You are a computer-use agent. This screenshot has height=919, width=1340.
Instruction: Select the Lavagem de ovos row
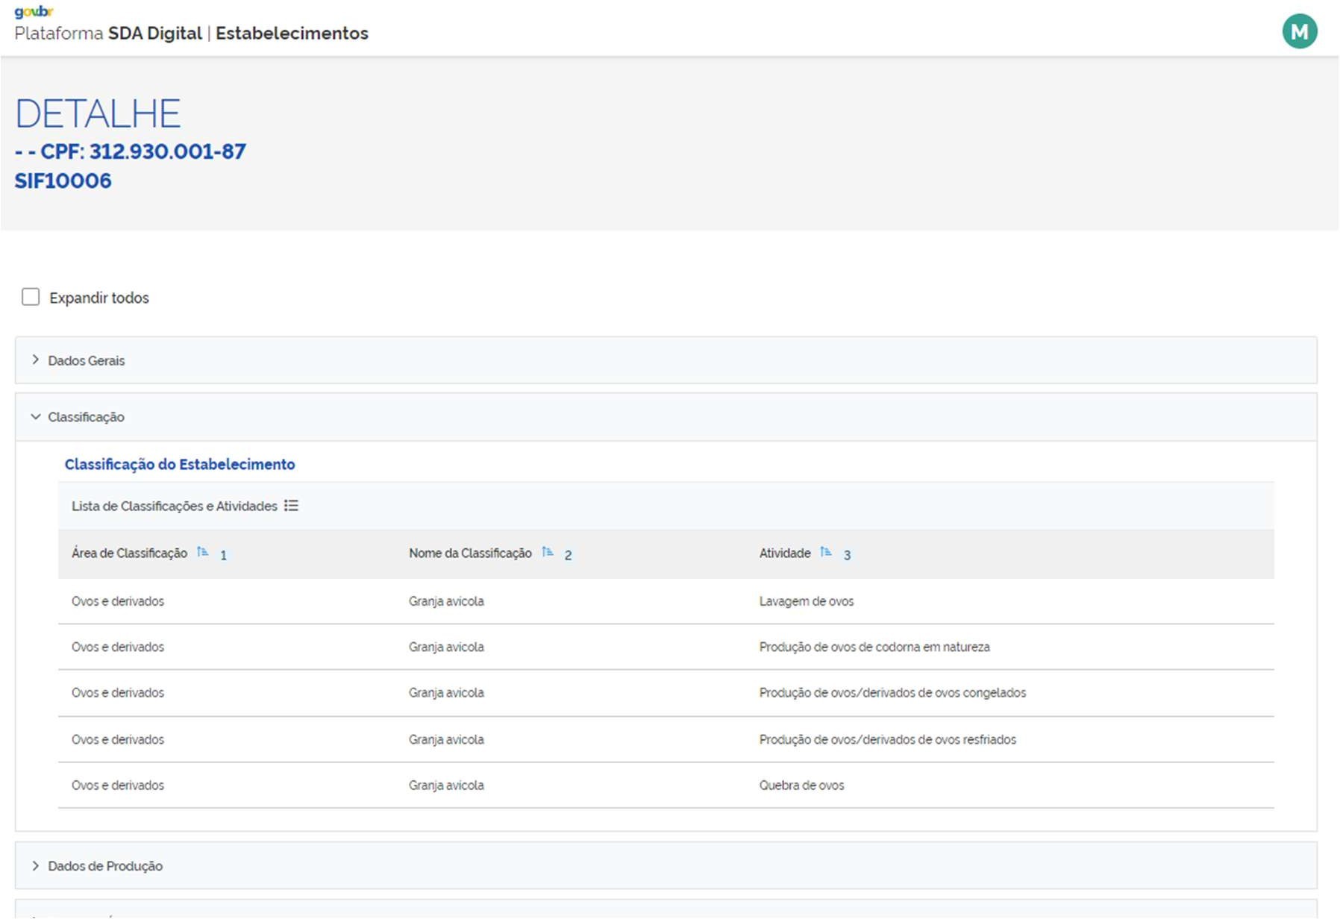point(806,601)
